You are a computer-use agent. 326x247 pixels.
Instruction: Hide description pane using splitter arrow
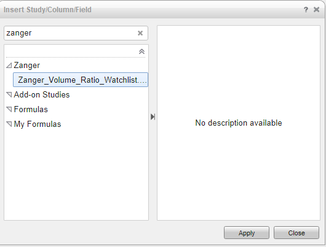tap(153, 116)
